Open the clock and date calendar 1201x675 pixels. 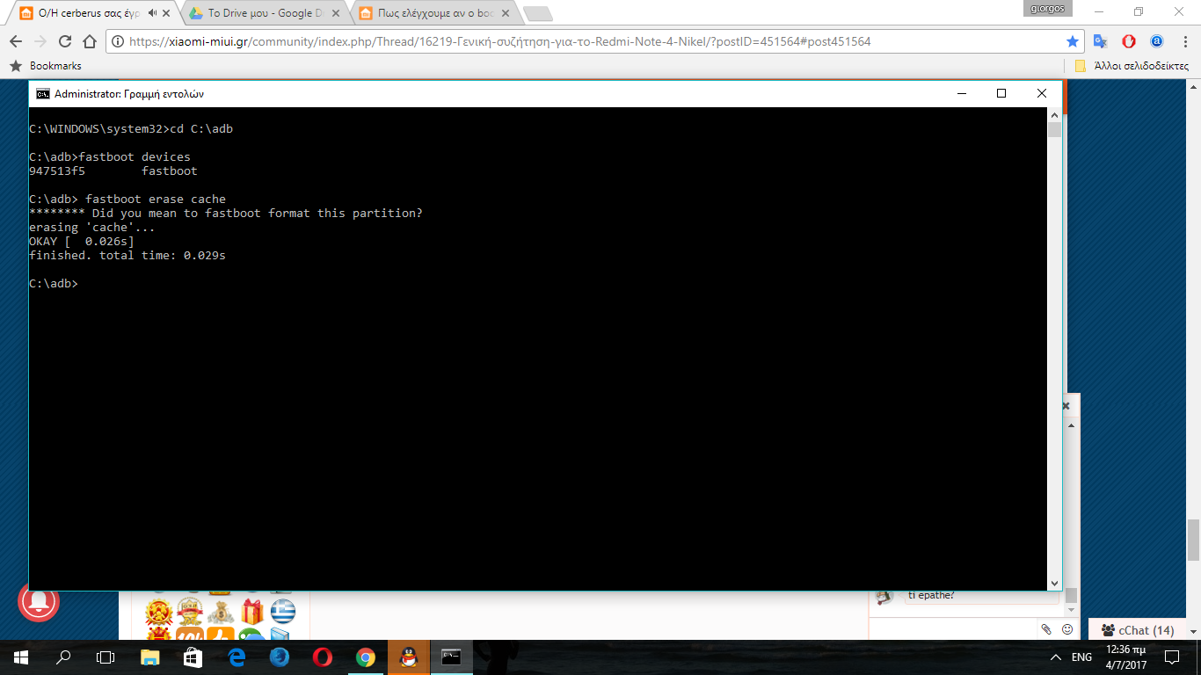1127,657
